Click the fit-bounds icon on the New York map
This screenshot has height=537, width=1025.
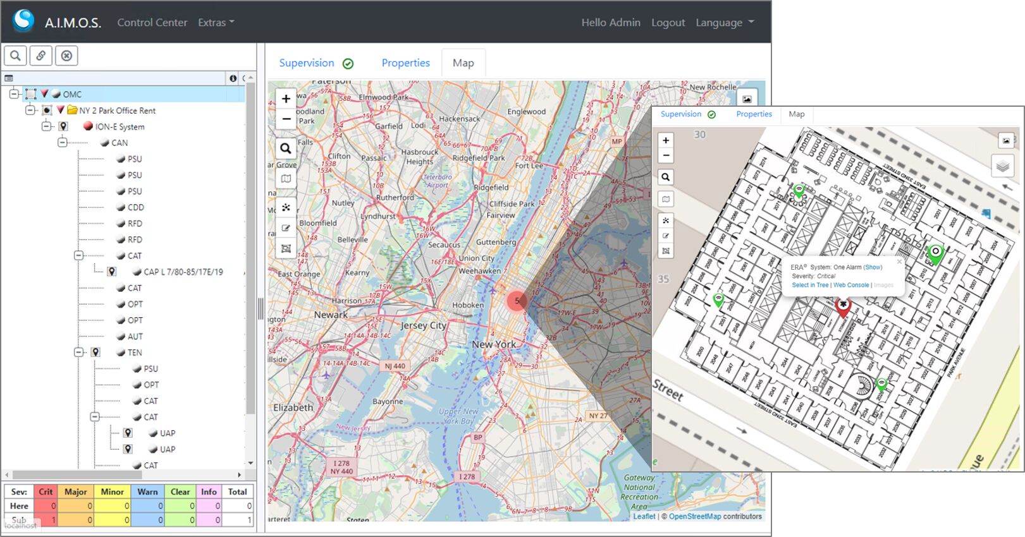coord(286,248)
